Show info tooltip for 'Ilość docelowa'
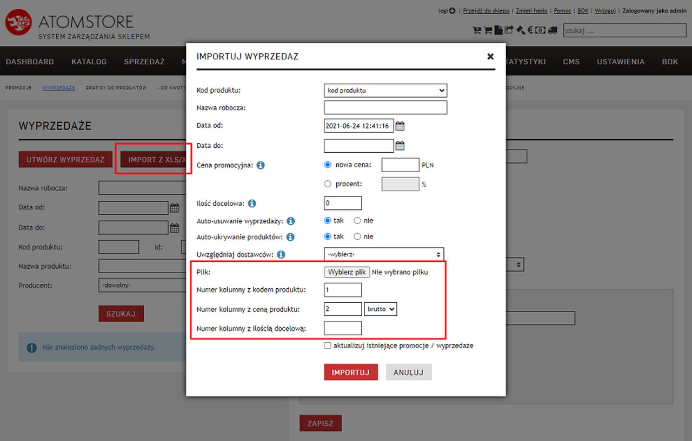 coord(252,203)
